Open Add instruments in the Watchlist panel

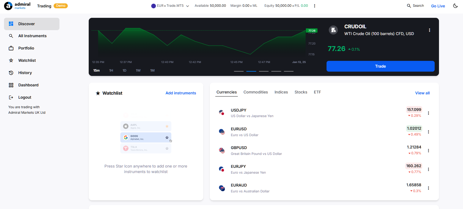[181, 93]
